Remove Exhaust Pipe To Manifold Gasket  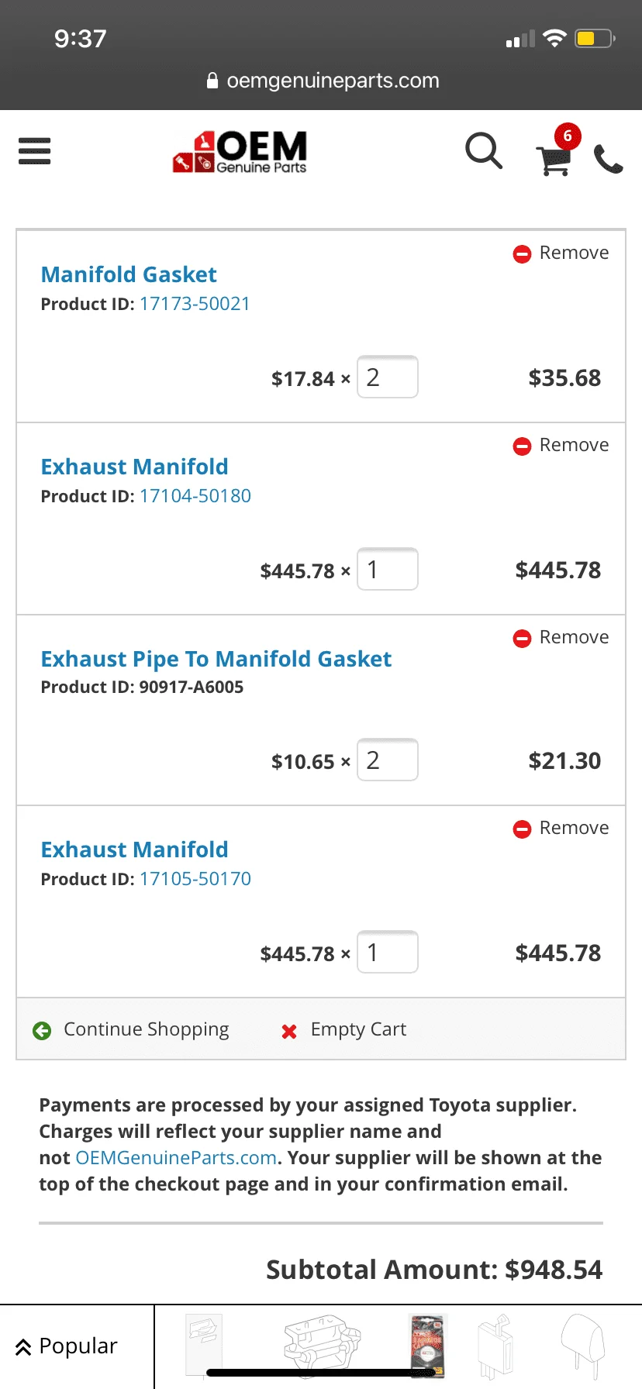tap(561, 637)
